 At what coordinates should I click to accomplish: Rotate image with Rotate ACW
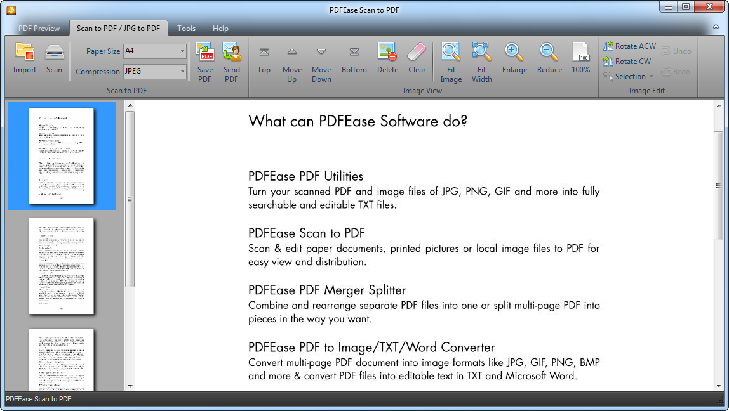click(x=629, y=46)
